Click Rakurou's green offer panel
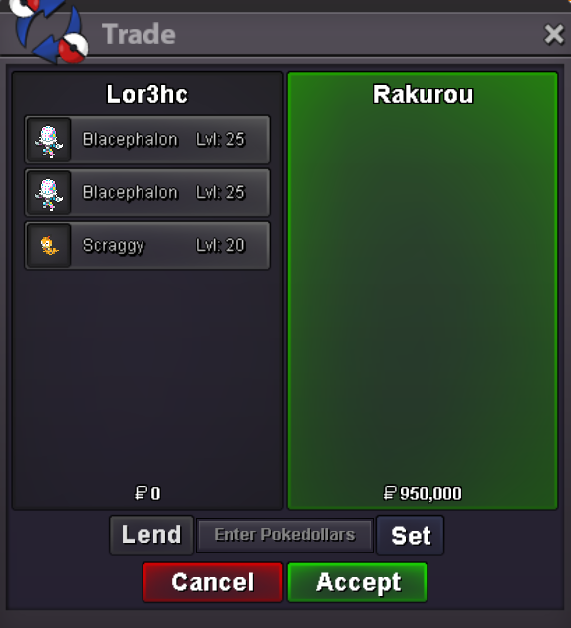 [423, 291]
